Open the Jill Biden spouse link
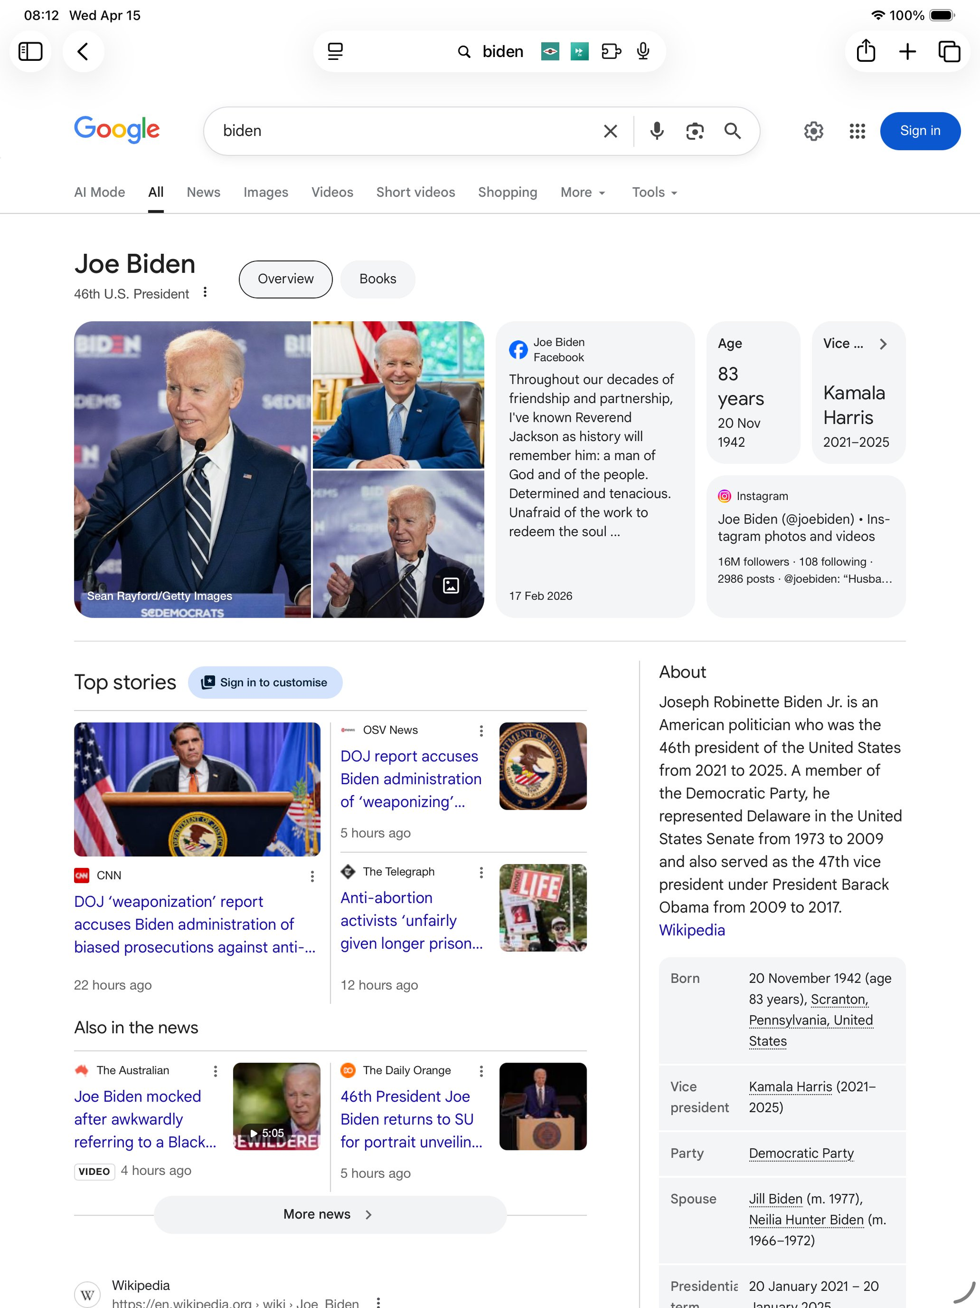The height and width of the screenshot is (1308, 980). (776, 1199)
